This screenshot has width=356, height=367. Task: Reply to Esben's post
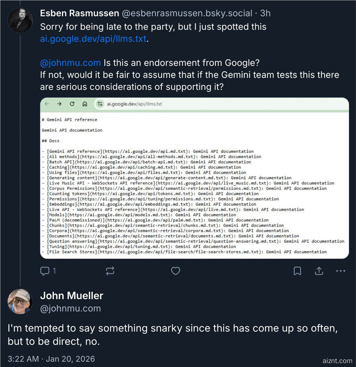(x=45, y=271)
